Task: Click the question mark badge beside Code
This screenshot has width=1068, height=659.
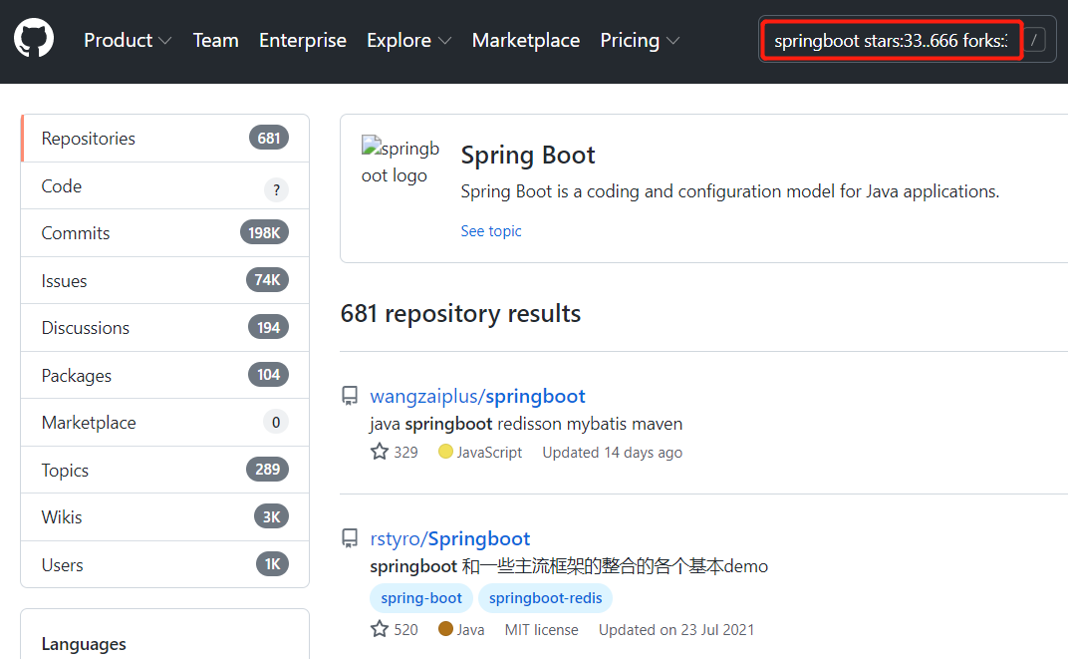Action: coord(276,189)
